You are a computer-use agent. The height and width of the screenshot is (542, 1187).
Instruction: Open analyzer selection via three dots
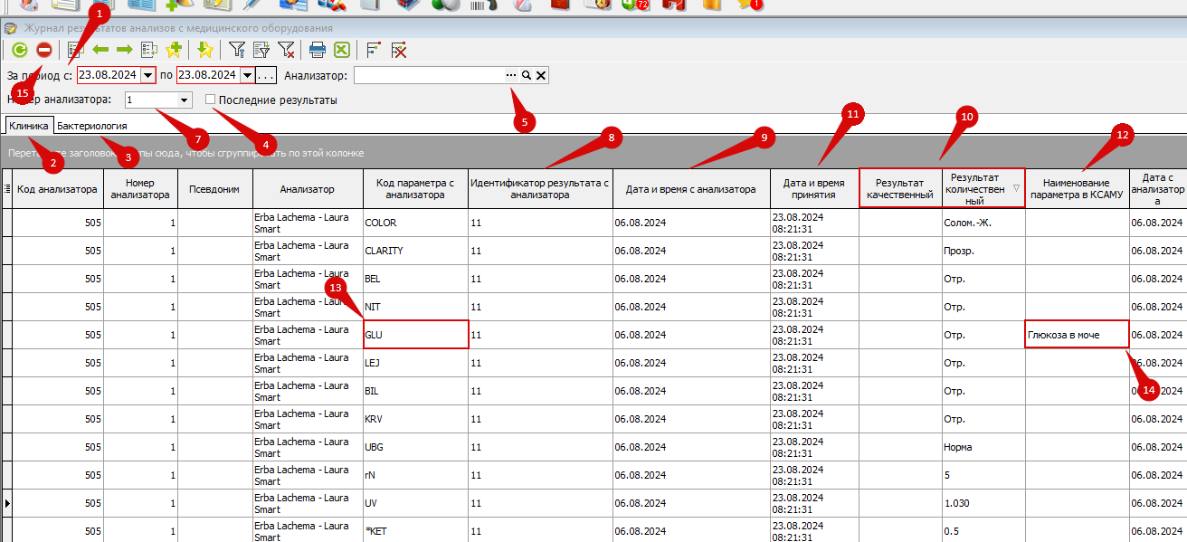click(x=511, y=75)
